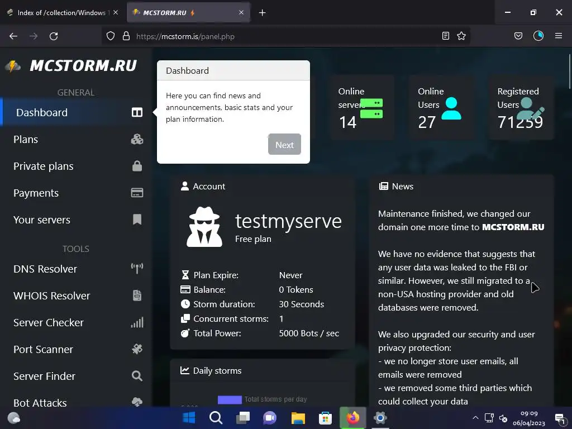
Task: Click the Port Scanner satellite icon
Action: 137,349
